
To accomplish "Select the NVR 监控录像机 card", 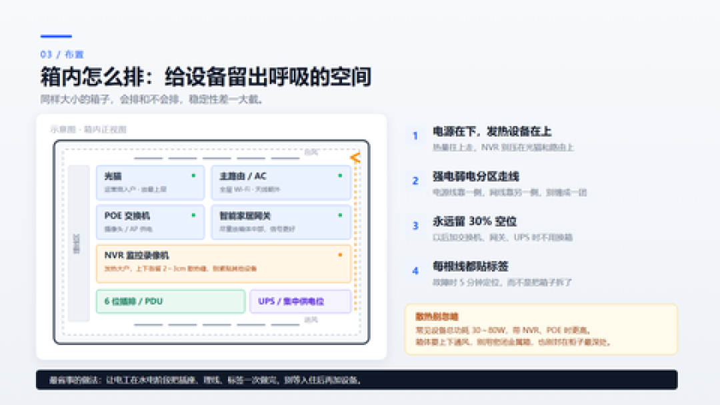I will 223,264.
